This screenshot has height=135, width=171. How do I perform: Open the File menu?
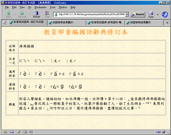pyautogui.click(x=7, y=7)
